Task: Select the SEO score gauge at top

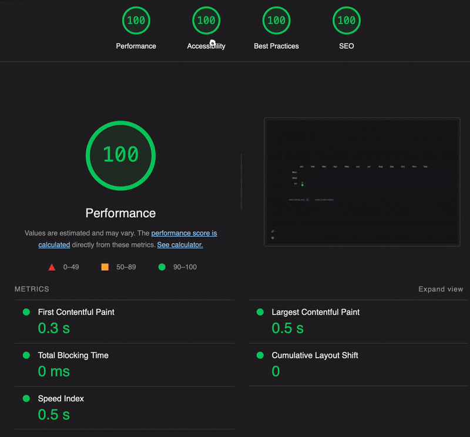Action: tap(347, 21)
